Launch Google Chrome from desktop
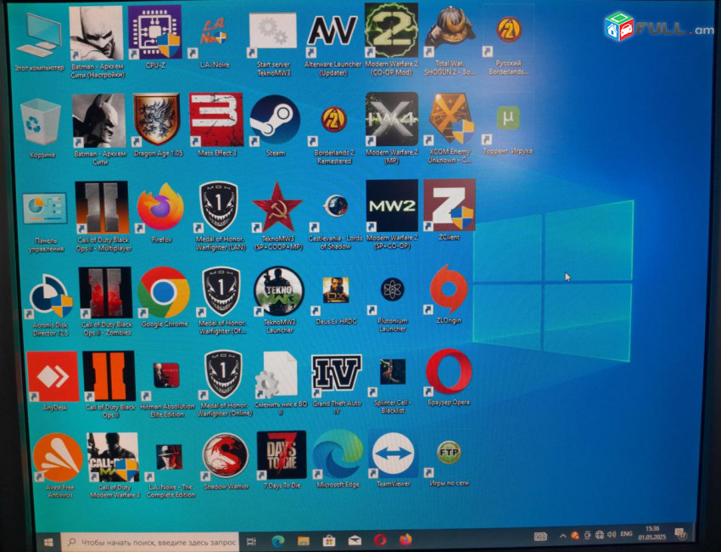 (164, 292)
